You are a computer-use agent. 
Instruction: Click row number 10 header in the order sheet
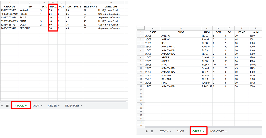point(141,65)
